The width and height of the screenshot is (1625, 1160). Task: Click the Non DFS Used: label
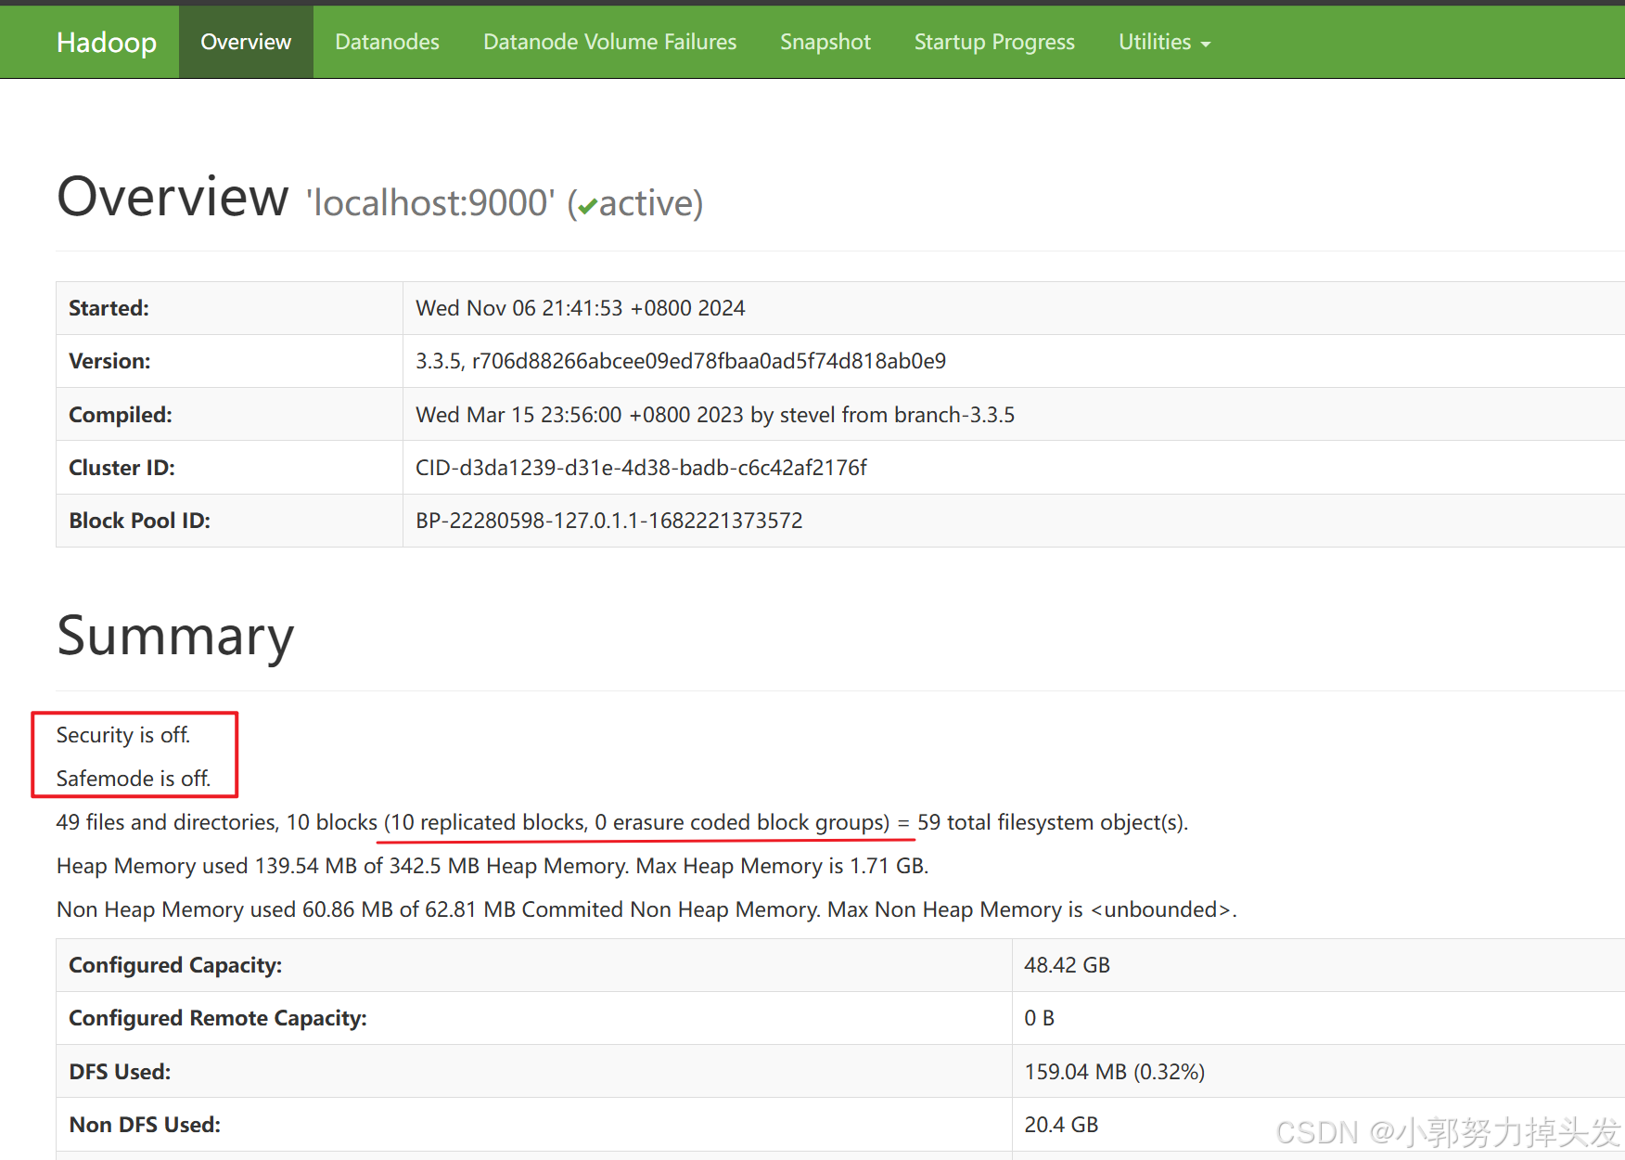(x=145, y=1125)
